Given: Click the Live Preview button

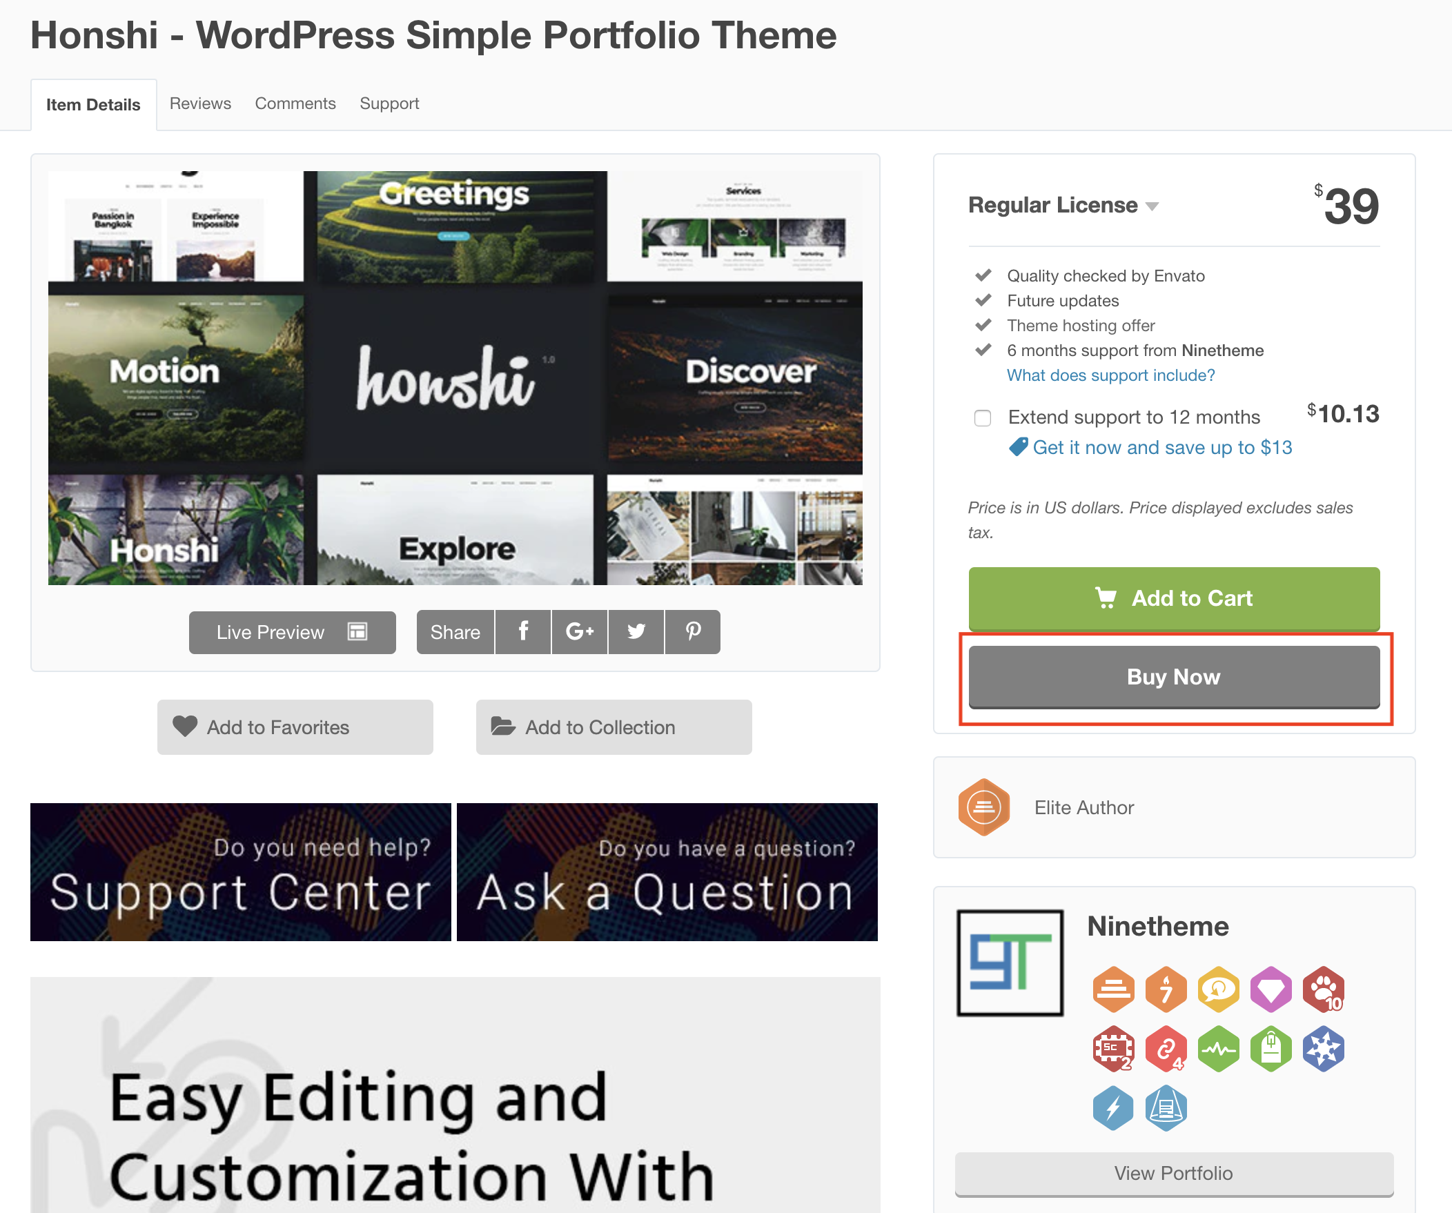Looking at the screenshot, I should 293,633.
